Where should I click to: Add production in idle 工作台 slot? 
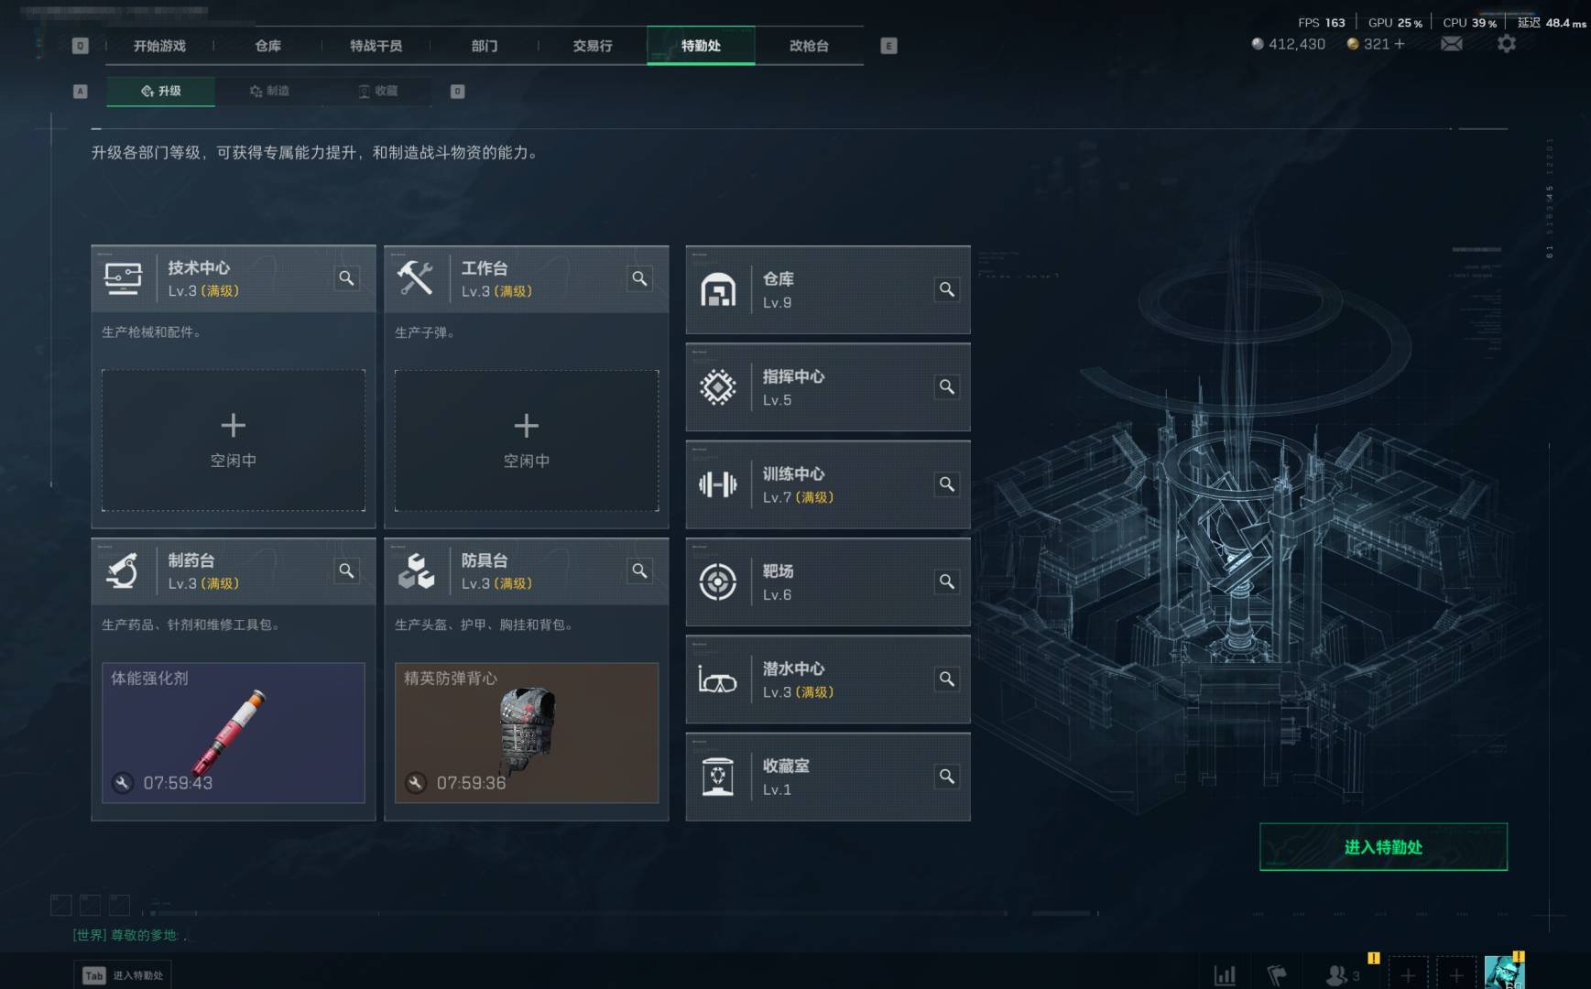527,440
